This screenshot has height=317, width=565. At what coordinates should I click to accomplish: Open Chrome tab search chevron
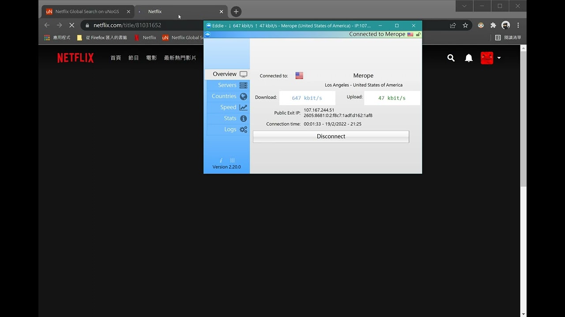pos(464,6)
